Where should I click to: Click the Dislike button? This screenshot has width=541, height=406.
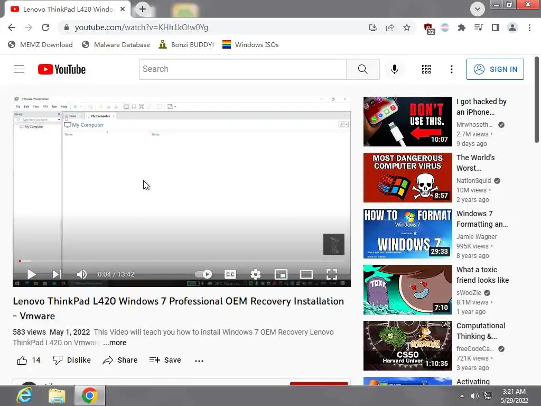[72, 361]
